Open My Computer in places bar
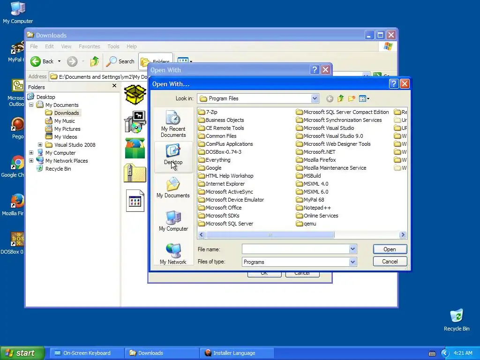 pos(173,220)
